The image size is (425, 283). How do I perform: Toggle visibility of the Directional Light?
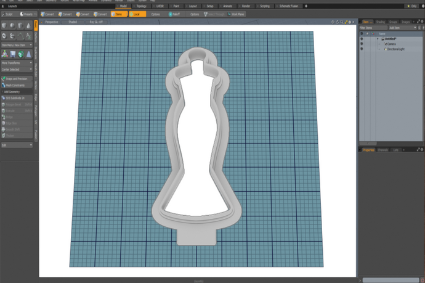(x=362, y=49)
